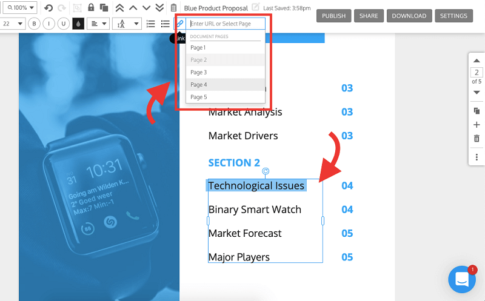Image resolution: width=485 pixels, height=301 pixels.
Task: Redo the last action
Action: 62,8
